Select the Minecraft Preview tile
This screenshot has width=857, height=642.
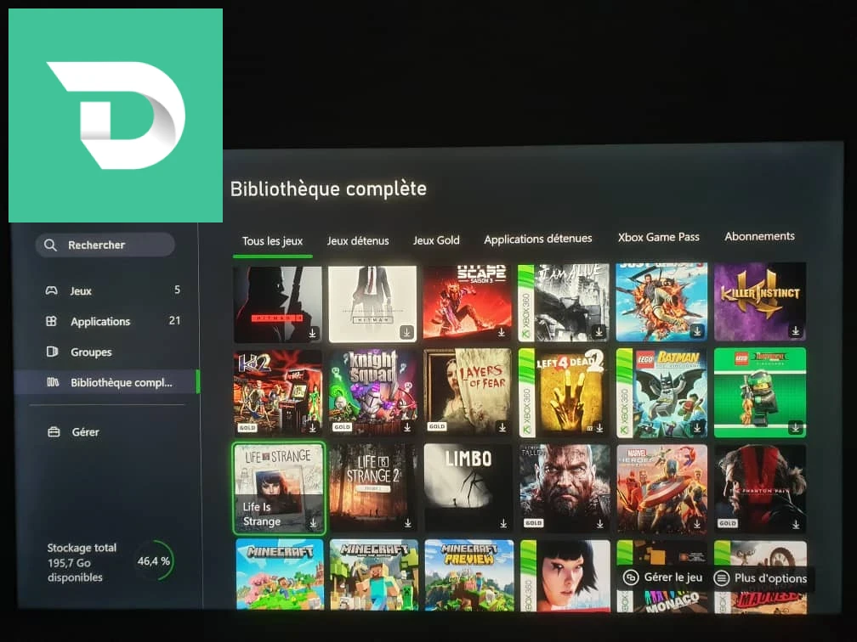(469, 576)
